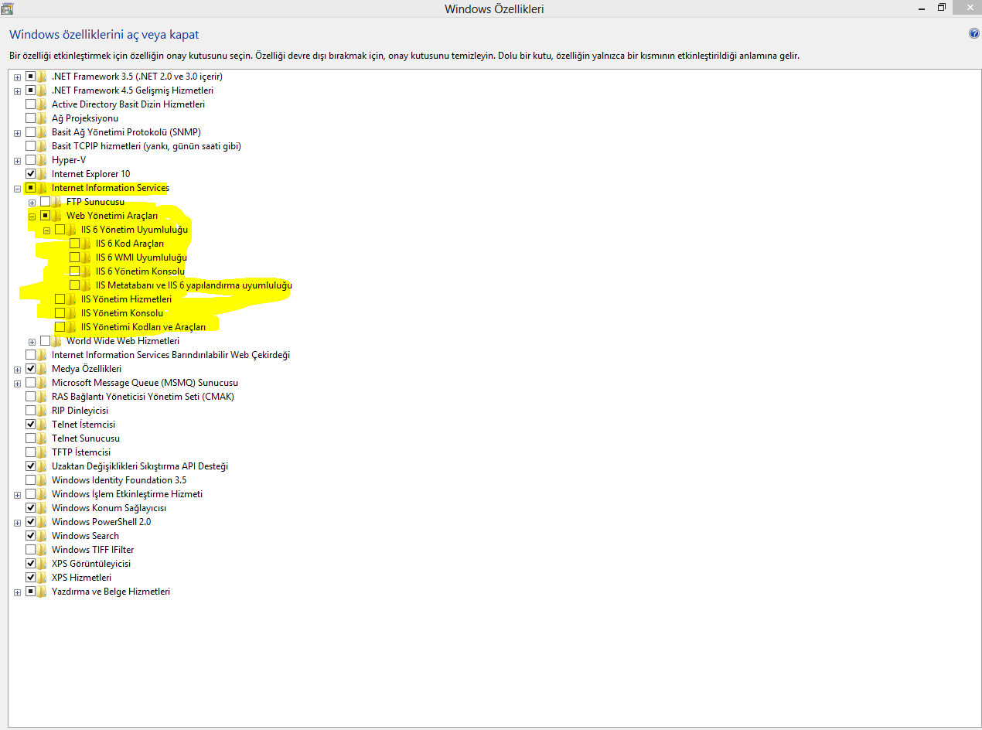Uncheck the Windows Search checkbox
The width and height of the screenshot is (982, 730).
pos(31,536)
